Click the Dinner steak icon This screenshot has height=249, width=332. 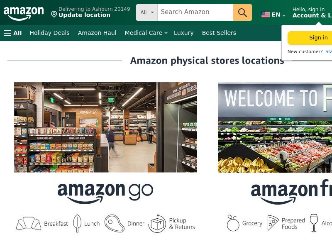pos(115,223)
